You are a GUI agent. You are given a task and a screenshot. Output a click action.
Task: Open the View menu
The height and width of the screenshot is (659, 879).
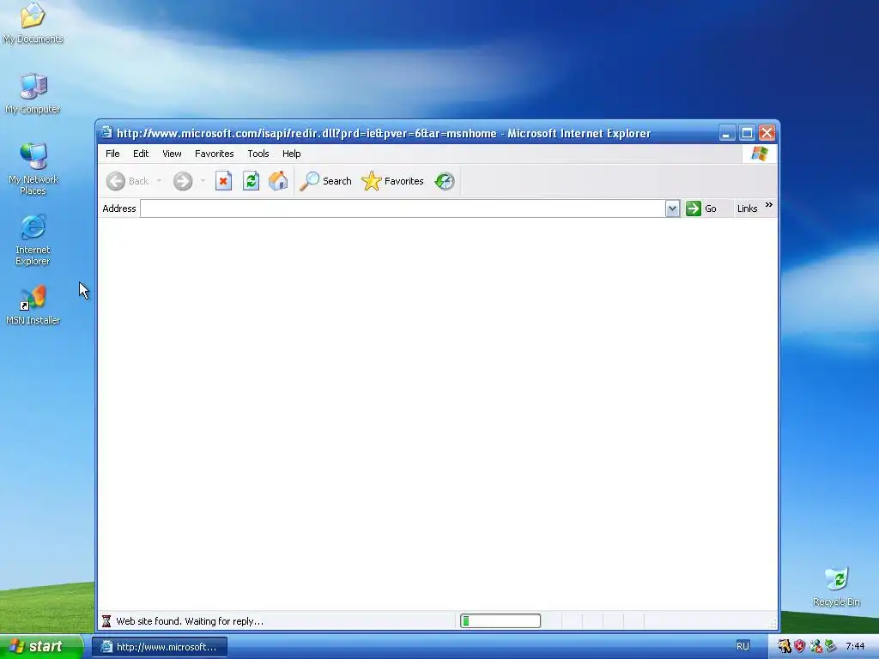coord(172,154)
